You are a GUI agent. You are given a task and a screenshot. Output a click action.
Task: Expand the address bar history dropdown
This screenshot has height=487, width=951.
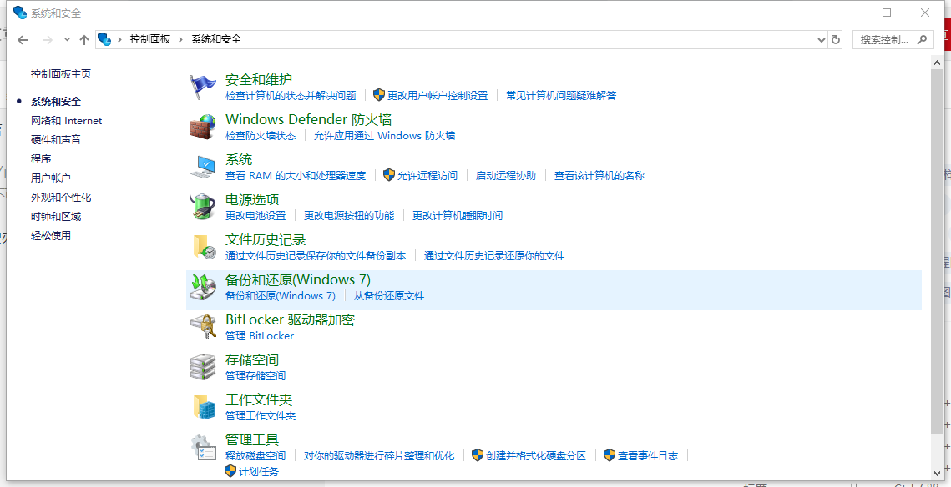pyautogui.click(x=822, y=39)
